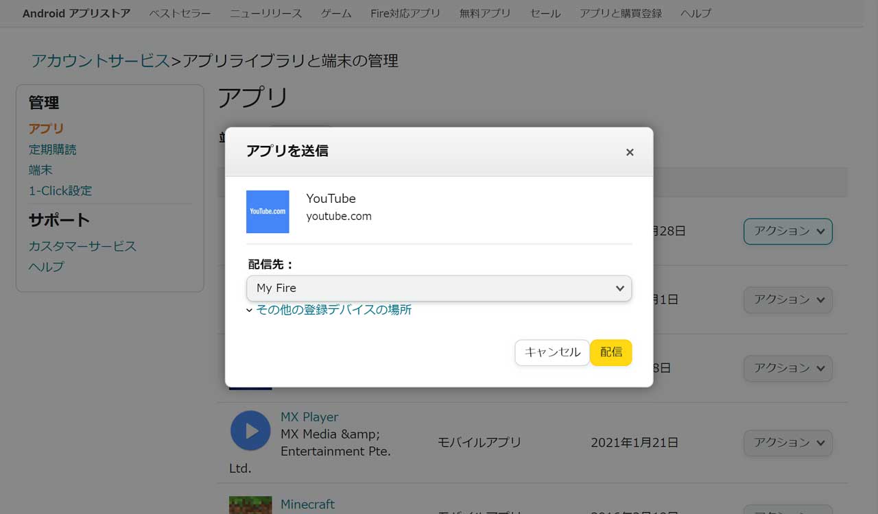
Task: Click the YouTube app thumbnail in the dialog
Action: [x=268, y=212]
